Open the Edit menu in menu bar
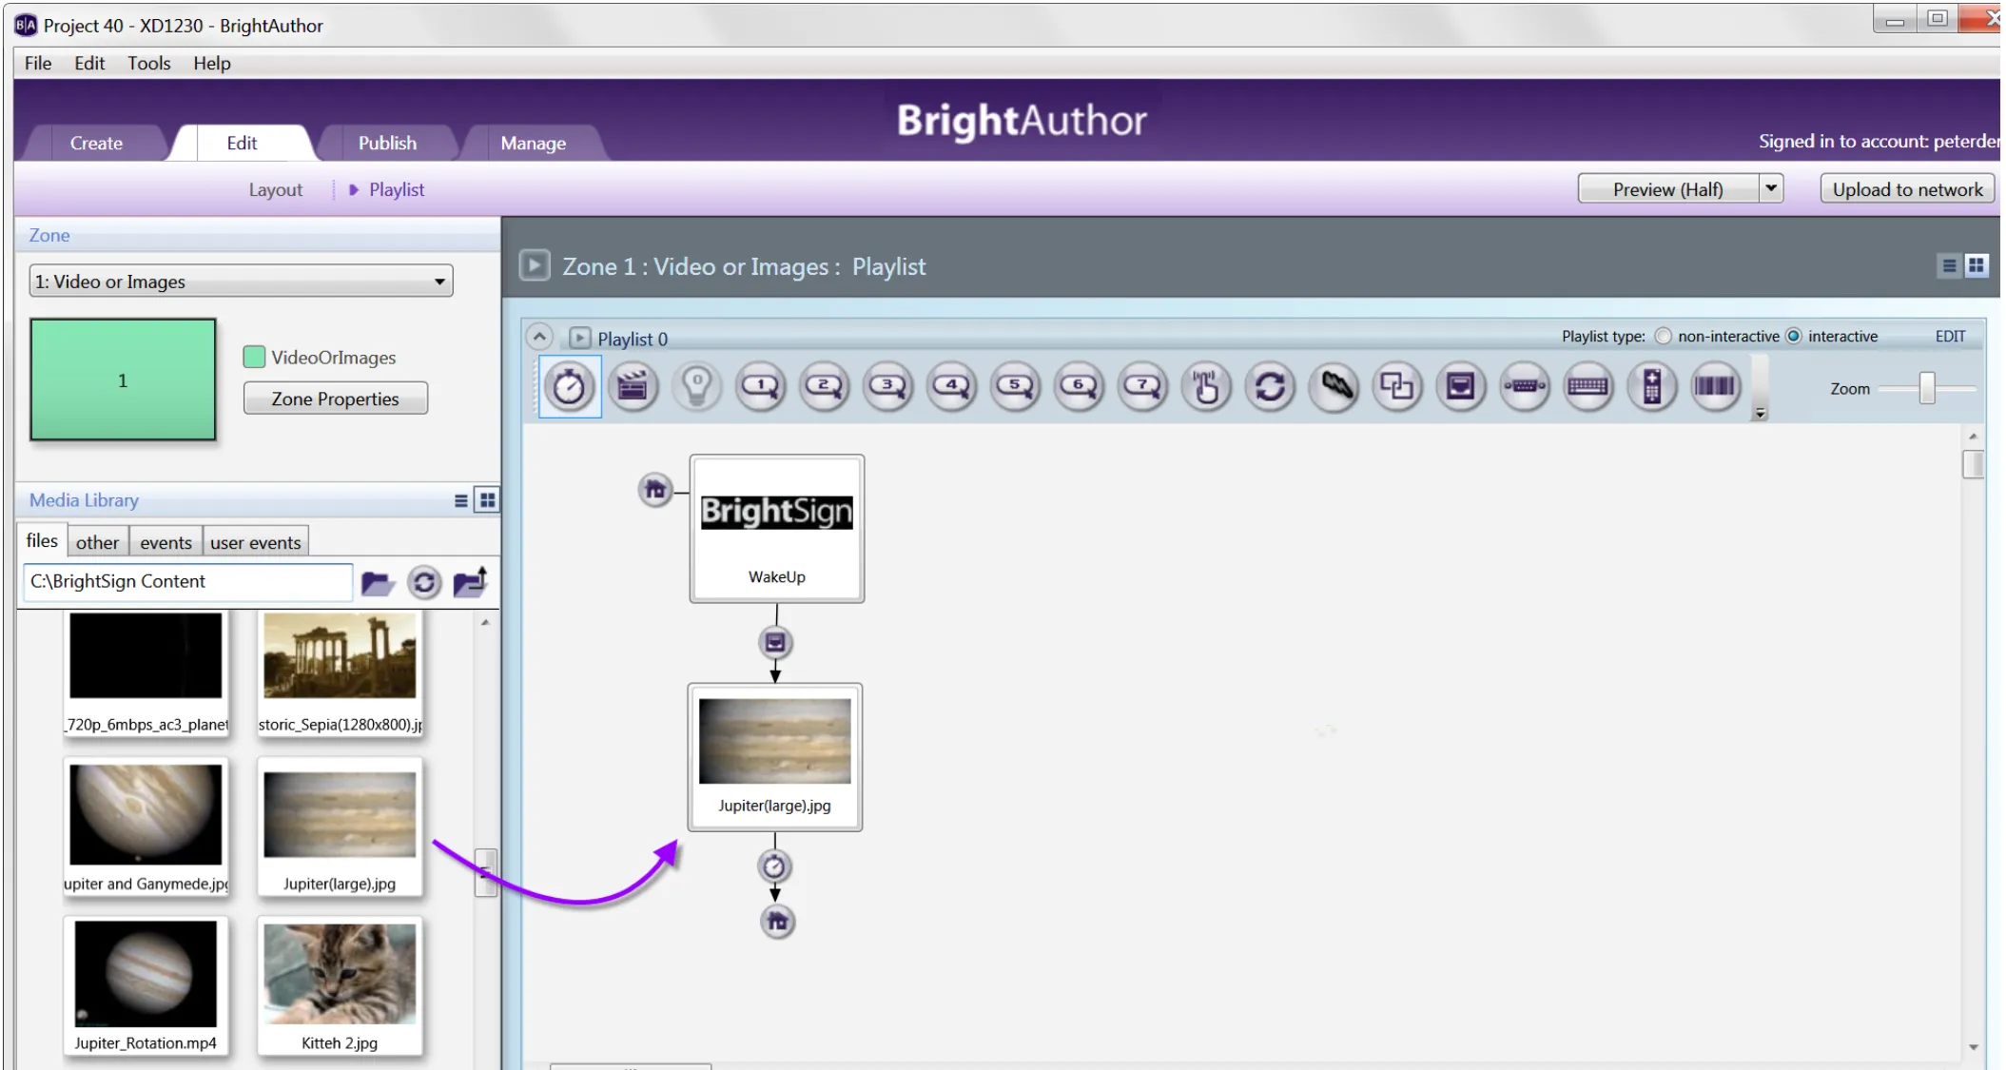This screenshot has width=2006, height=1070. 89,63
